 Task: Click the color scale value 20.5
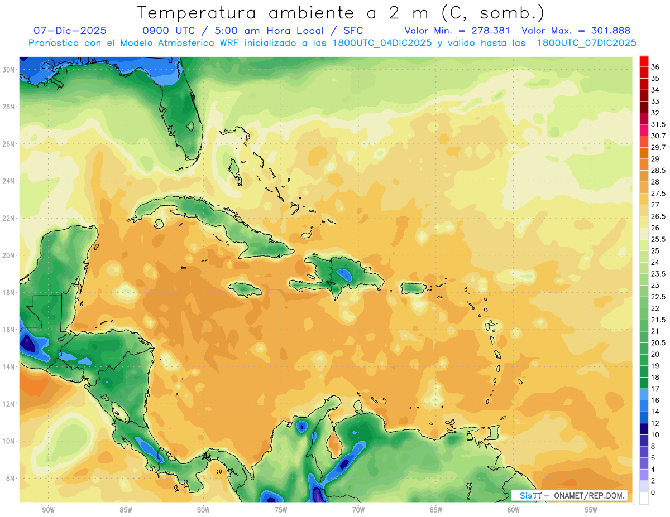tap(658, 343)
